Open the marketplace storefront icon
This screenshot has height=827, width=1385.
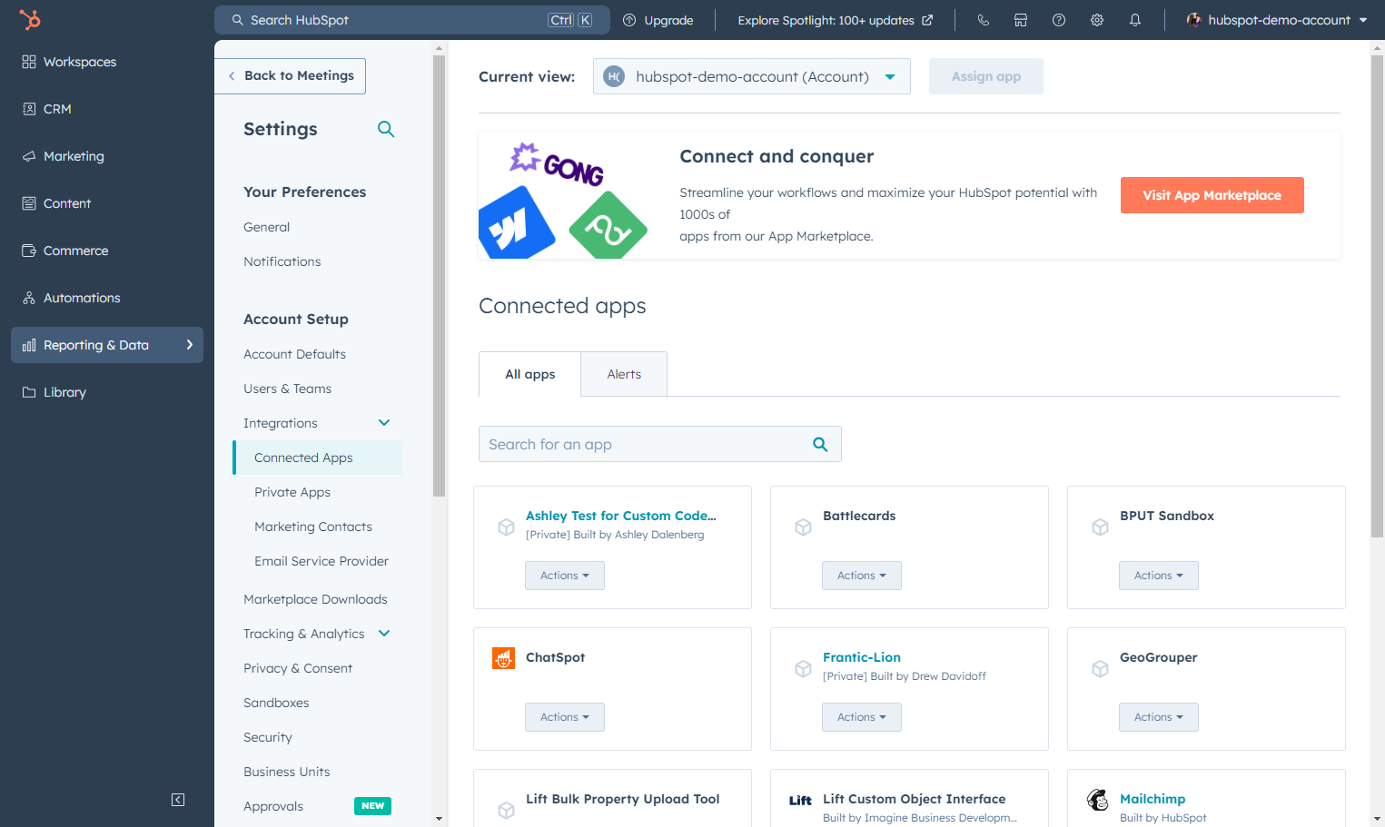pyautogui.click(x=1021, y=20)
